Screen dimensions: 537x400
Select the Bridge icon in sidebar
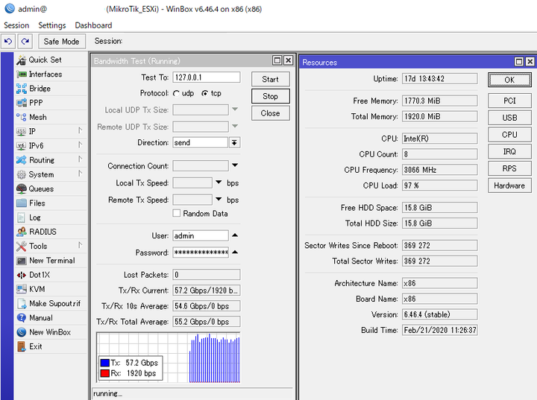pyautogui.click(x=21, y=89)
